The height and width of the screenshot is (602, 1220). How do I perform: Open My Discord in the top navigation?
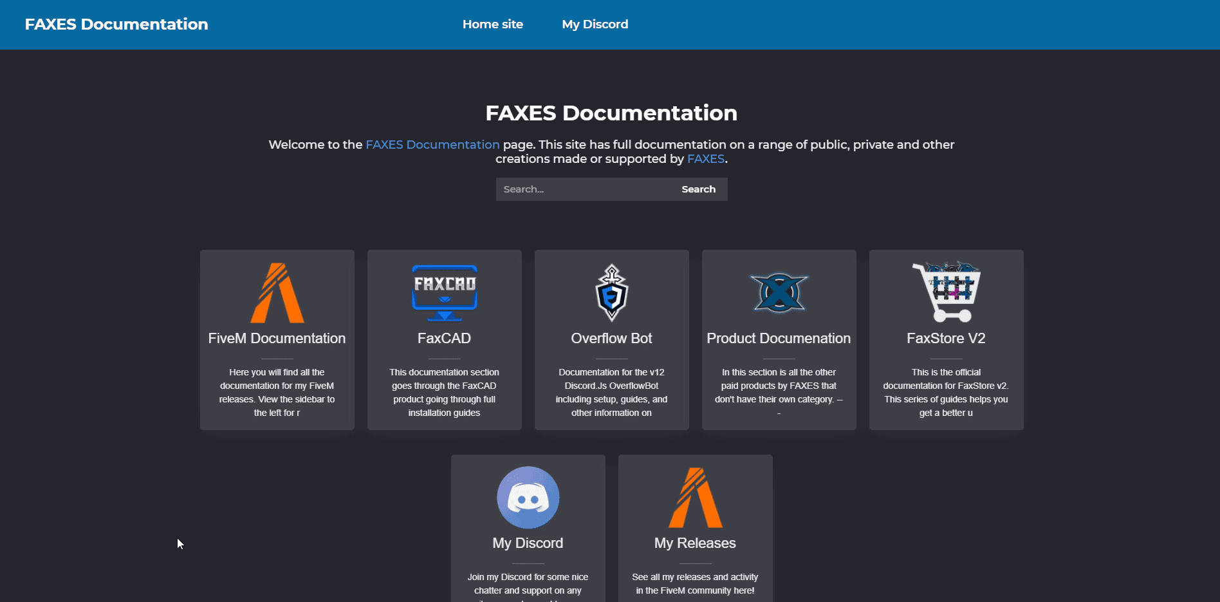click(595, 24)
